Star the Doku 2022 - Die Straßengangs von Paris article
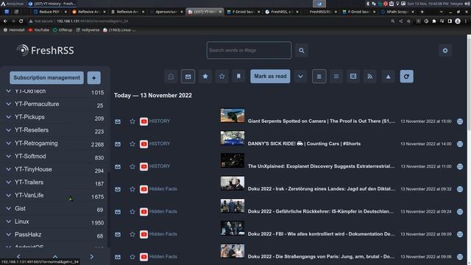 [132, 257]
